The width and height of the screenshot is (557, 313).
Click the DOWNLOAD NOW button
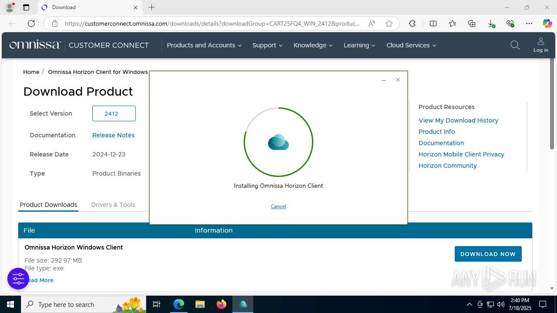tap(488, 254)
